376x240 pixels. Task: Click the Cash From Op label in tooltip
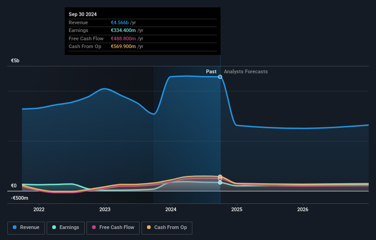click(85, 47)
